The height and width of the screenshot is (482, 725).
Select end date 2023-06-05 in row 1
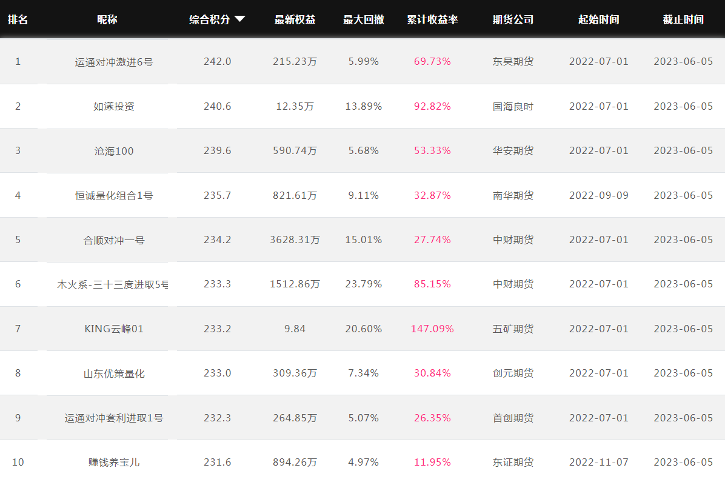pos(683,61)
